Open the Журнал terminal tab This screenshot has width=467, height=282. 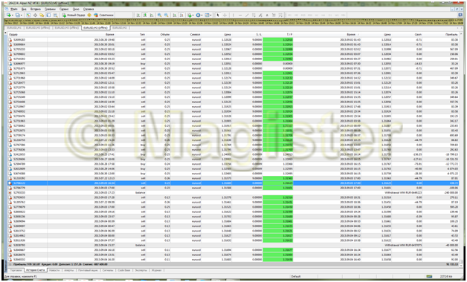coord(157,270)
